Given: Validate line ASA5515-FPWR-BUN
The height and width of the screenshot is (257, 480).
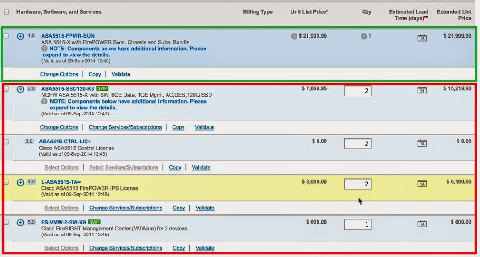Looking at the screenshot, I should coord(121,74).
